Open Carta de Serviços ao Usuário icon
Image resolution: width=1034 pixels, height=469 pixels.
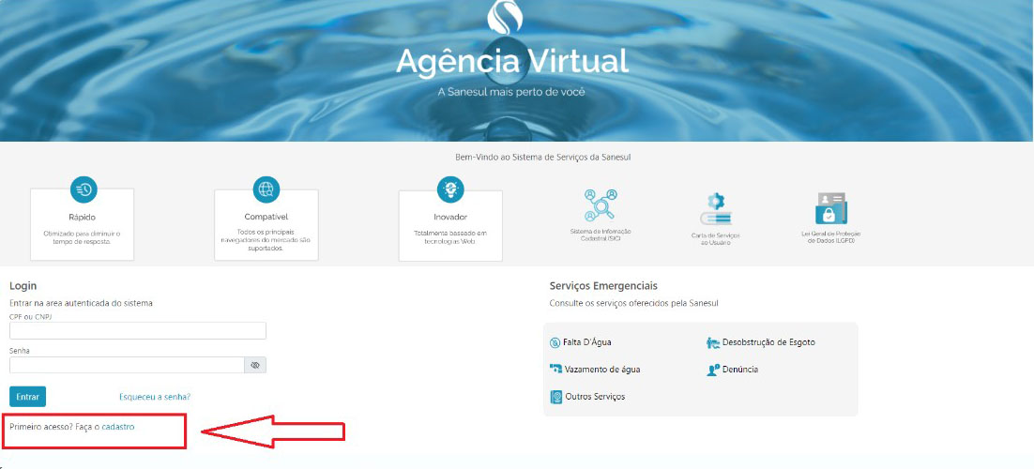click(715, 209)
